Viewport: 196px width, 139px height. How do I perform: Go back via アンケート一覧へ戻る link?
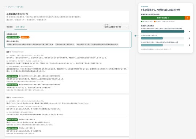tap(16, 7)
